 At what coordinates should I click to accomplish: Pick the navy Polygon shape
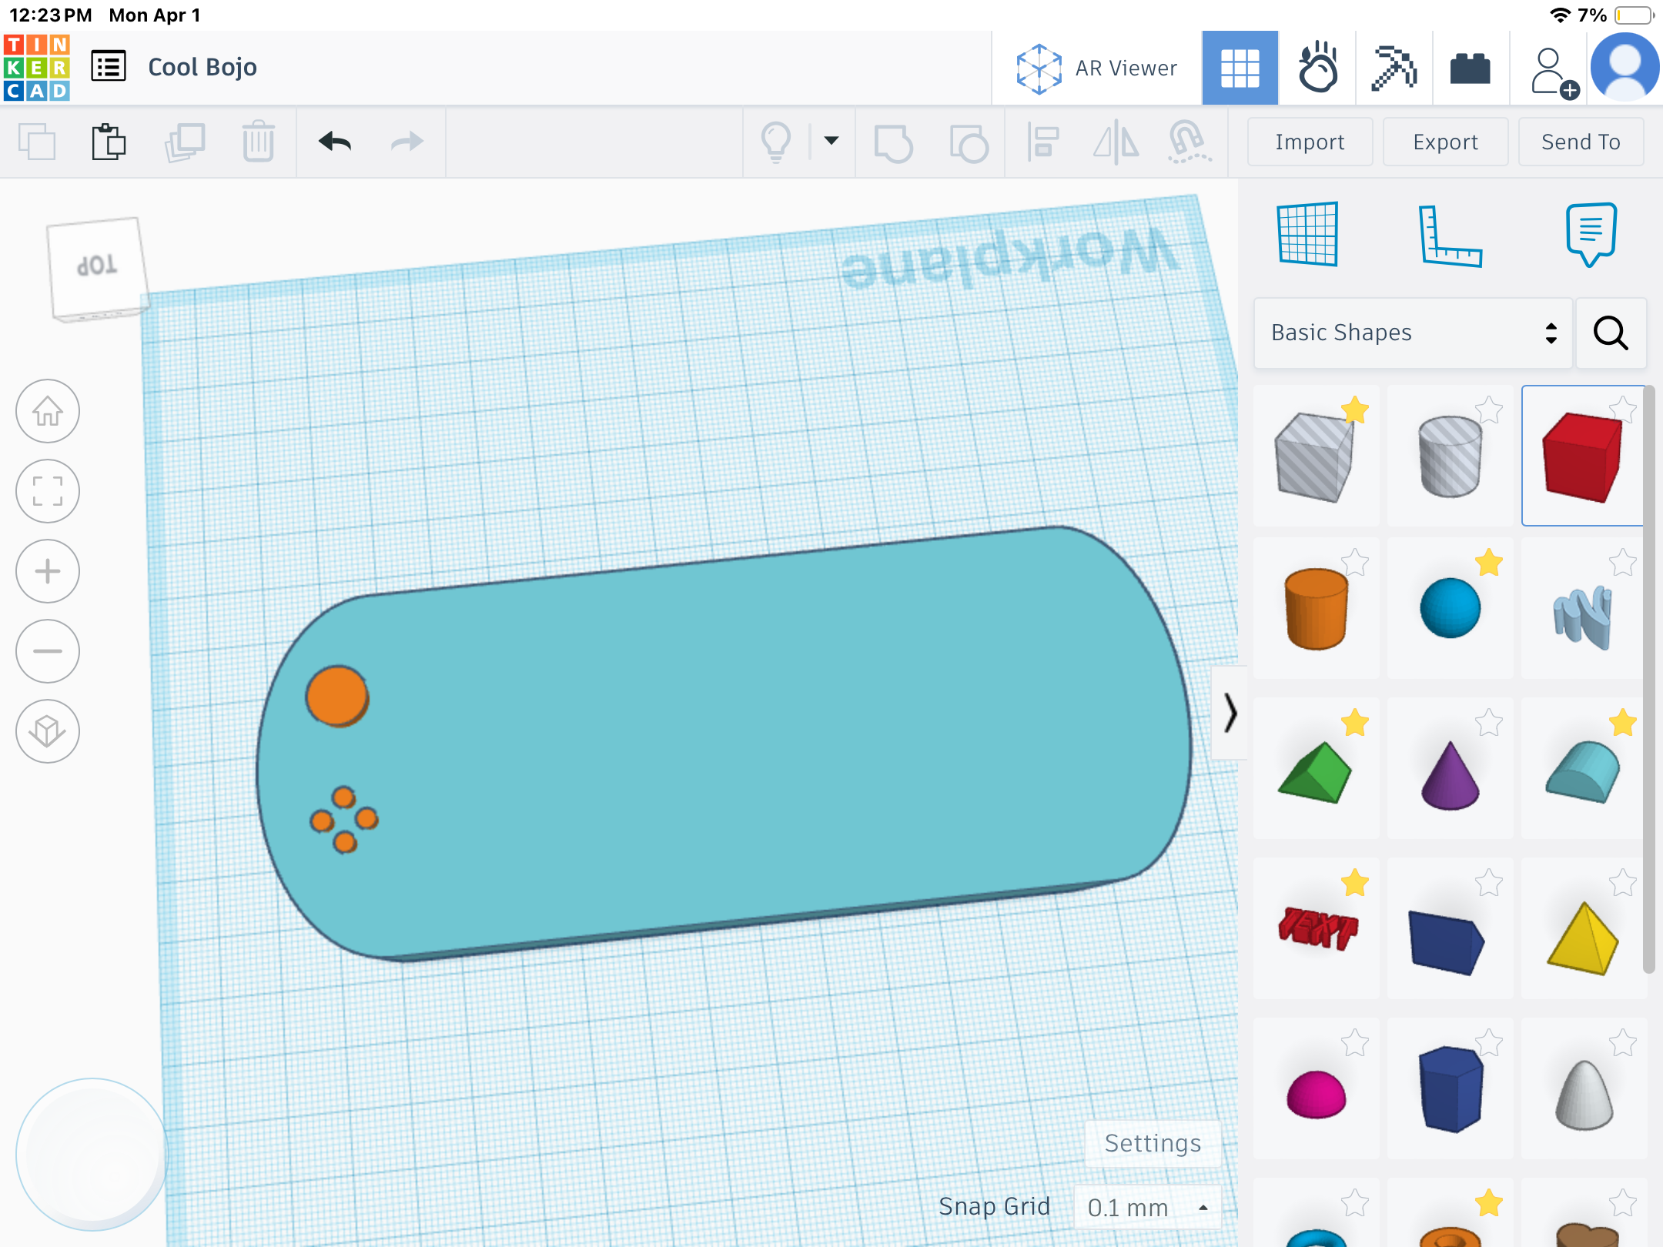point(1450,1088)
